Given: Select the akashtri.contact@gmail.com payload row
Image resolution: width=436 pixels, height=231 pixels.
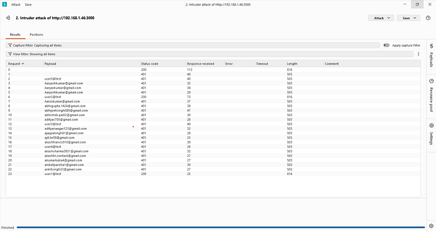Looking at the screenshot, I should pyautogui.click(x=213, y=156).
